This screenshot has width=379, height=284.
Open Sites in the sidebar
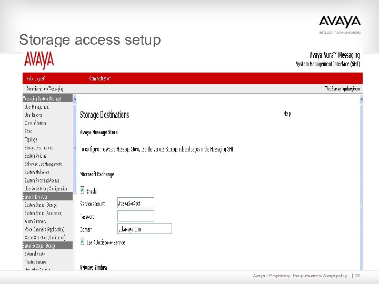28,131
